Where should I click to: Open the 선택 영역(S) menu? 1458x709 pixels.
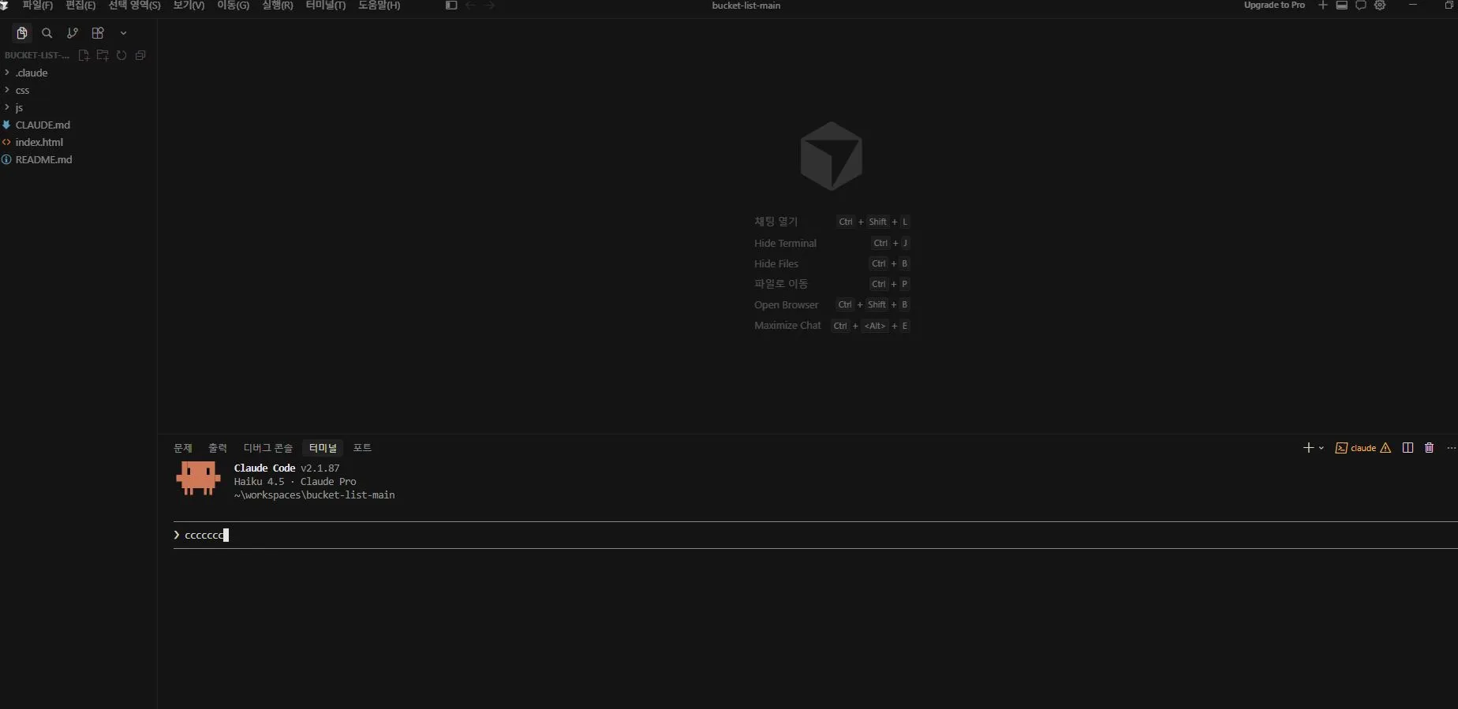[134, 6]
